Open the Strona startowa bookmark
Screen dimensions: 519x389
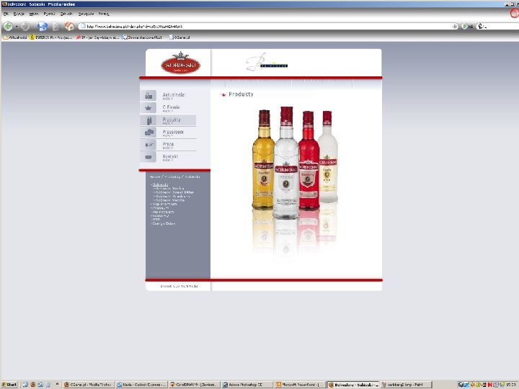point(142,37)
